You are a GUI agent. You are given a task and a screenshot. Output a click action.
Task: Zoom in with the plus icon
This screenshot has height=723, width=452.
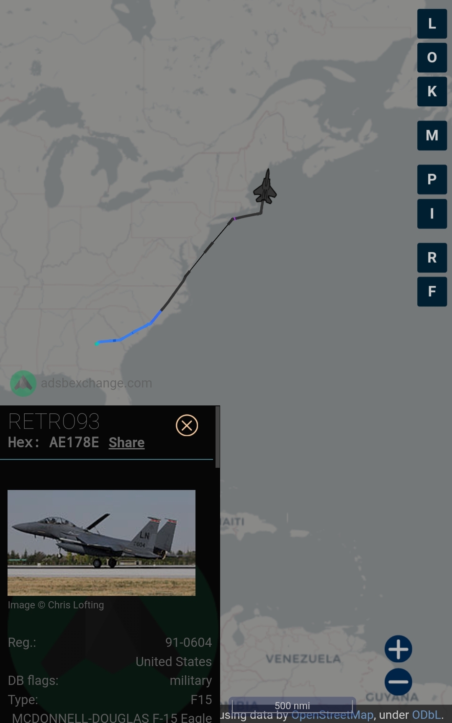pos(398,649)
